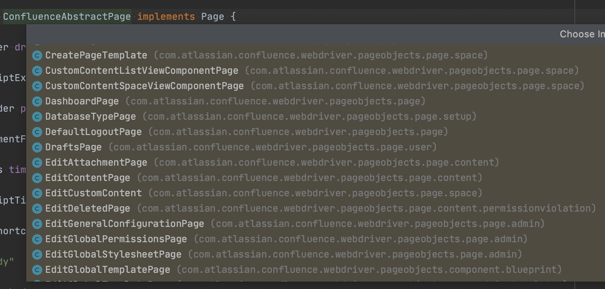Image resolution: width=605 pixels, height=289 pixels.
Task: Click the class icon beside DatabaseTypePage
Action: pyautogui.click(x=37, y=117)
